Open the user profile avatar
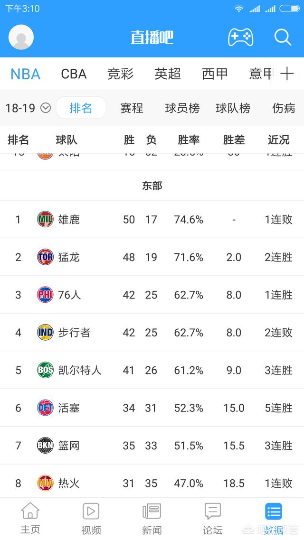 coord(21,37)
